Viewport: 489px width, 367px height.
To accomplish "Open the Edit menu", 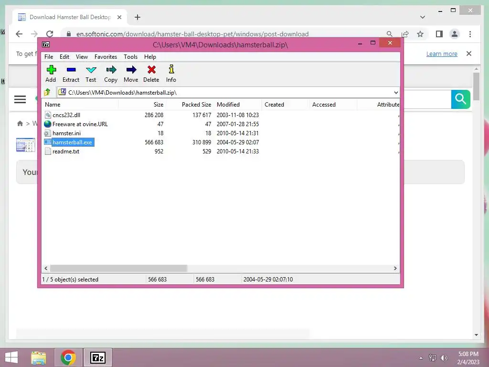I will tap(64, 57).
